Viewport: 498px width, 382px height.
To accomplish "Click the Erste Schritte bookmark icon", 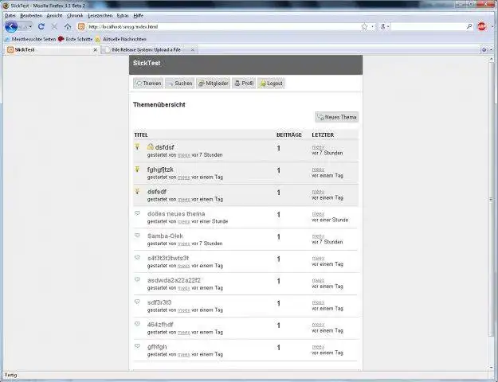I will (61, 39).
